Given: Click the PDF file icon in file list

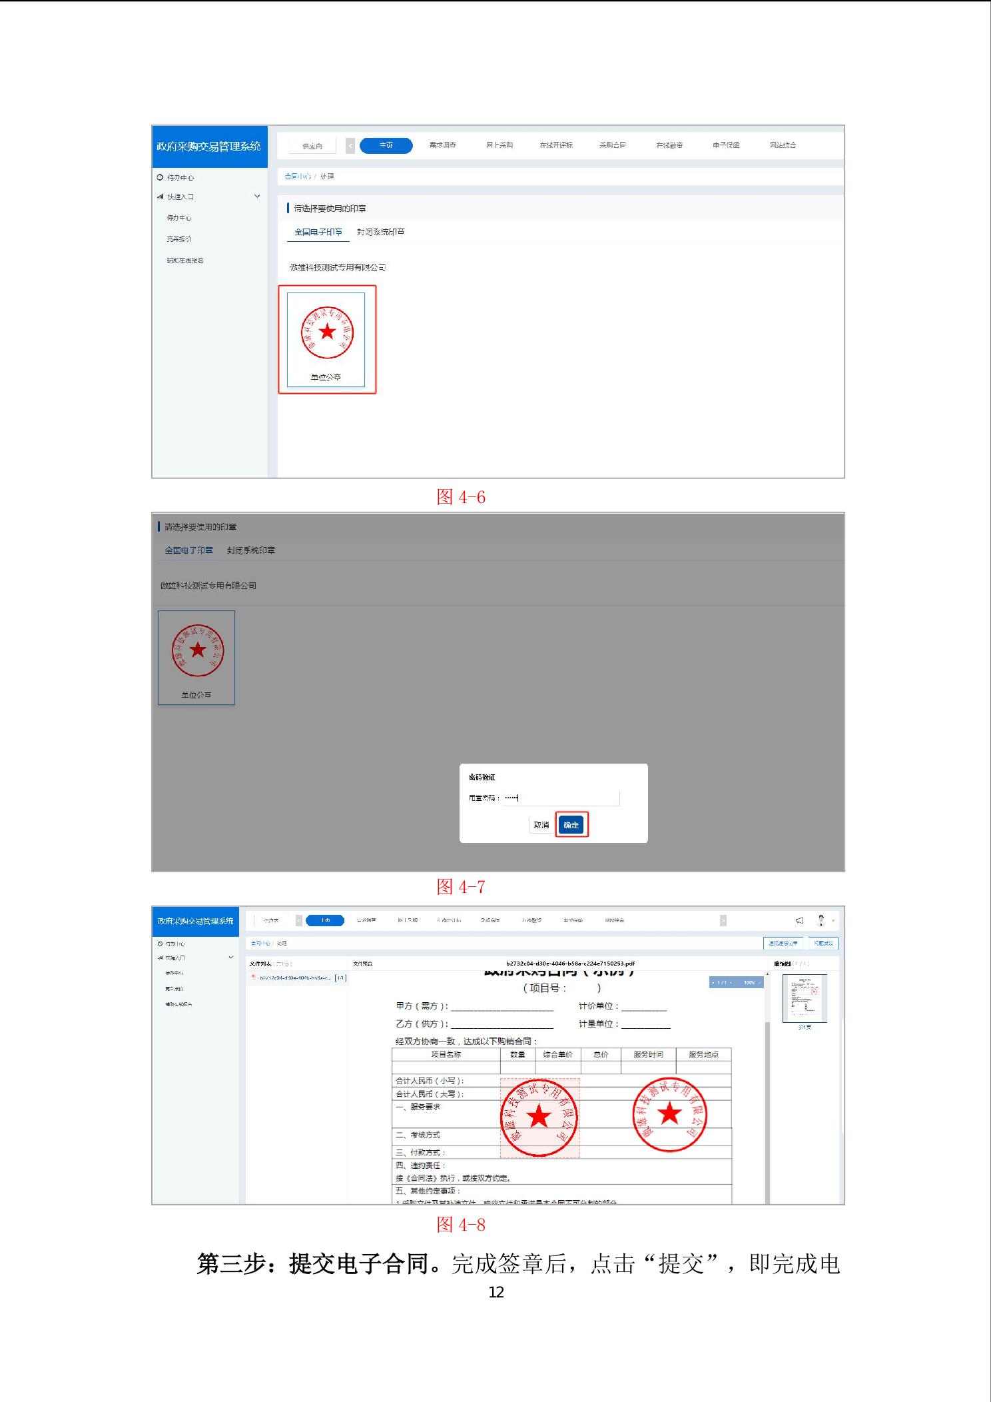Looking at the screenshot, I should click(253, 978).
